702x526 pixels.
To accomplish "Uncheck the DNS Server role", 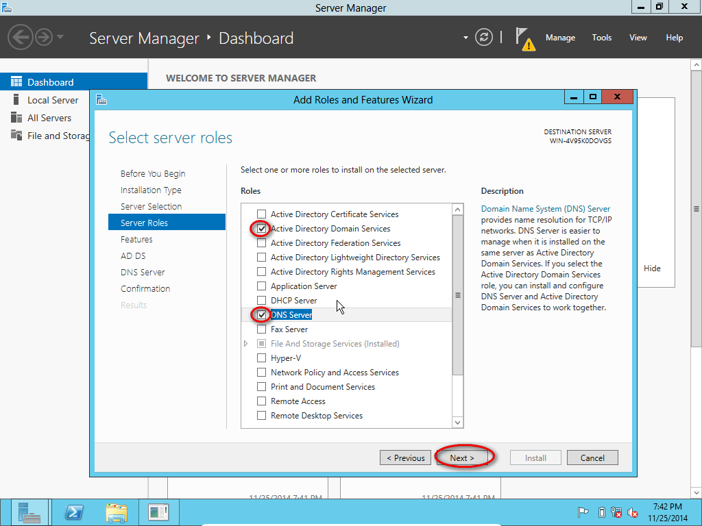I will tap(261, 314).
